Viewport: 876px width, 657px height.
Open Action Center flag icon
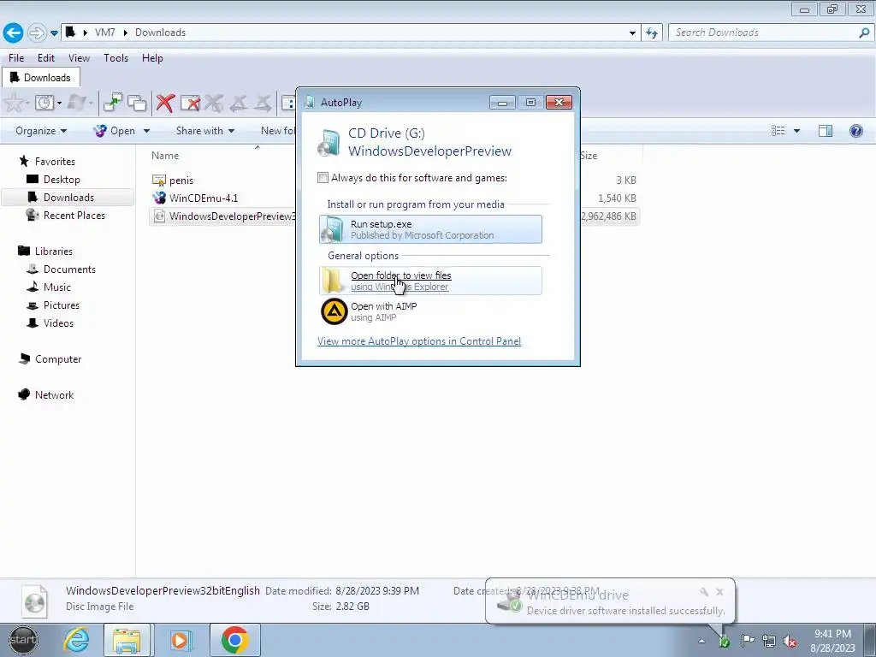click(x=748, y=641)
